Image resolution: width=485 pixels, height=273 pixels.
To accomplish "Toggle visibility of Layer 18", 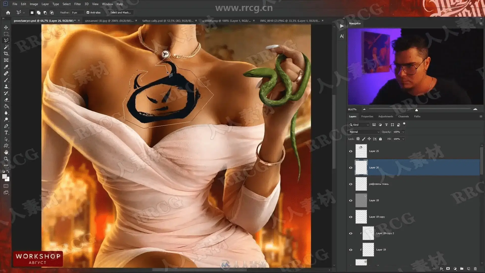I will click(x=351, y=200).
